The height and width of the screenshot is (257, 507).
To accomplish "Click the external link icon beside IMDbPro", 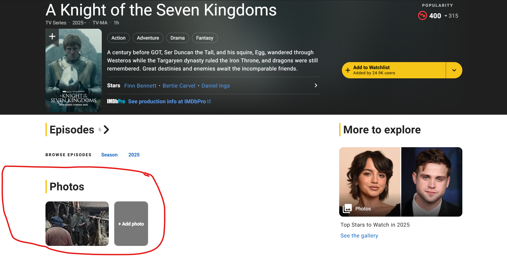I will 209,101.
